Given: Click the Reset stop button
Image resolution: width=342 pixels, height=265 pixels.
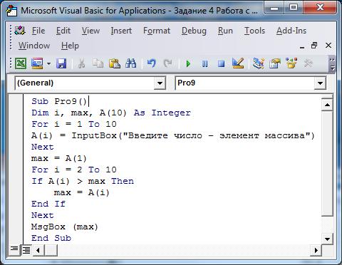Looking at the screenshot, I should (221, 63).
